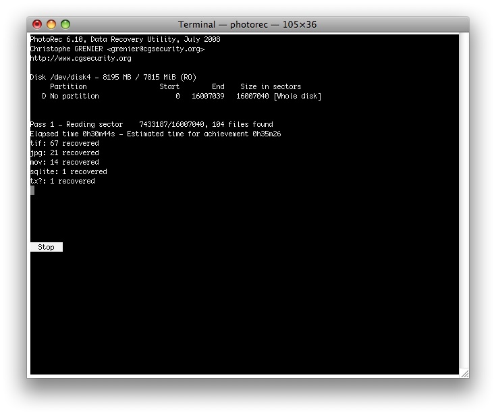
Task: Close the Terminal window with red button
Action: point(37,24)
